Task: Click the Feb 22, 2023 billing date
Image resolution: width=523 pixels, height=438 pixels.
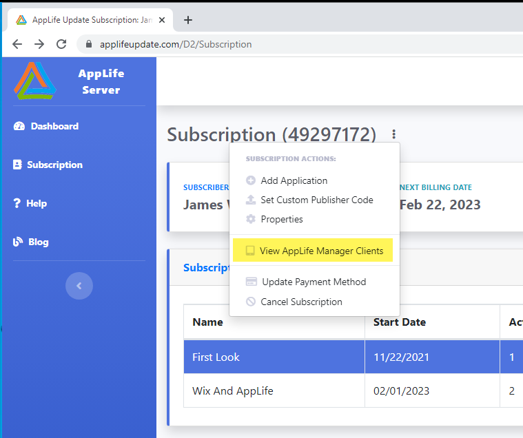Action: pyautogui.click(x=440, y=205)
